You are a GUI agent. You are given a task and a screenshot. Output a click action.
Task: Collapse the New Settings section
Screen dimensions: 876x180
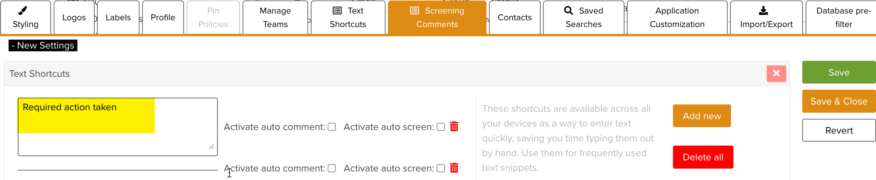pos(43,46)
